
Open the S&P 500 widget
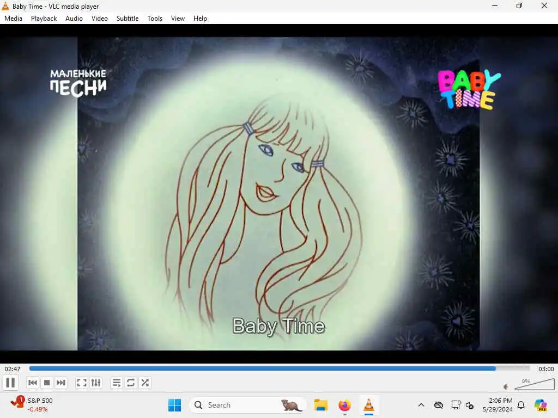click(x=32, y=405)
